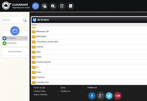
Task: Click the large blue folder sidebar icon
Action: tap(15, 31)
